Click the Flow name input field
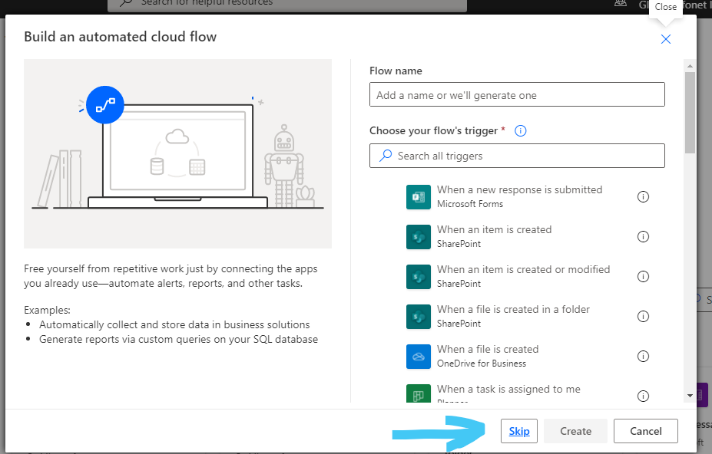 (x=517, y=95)
